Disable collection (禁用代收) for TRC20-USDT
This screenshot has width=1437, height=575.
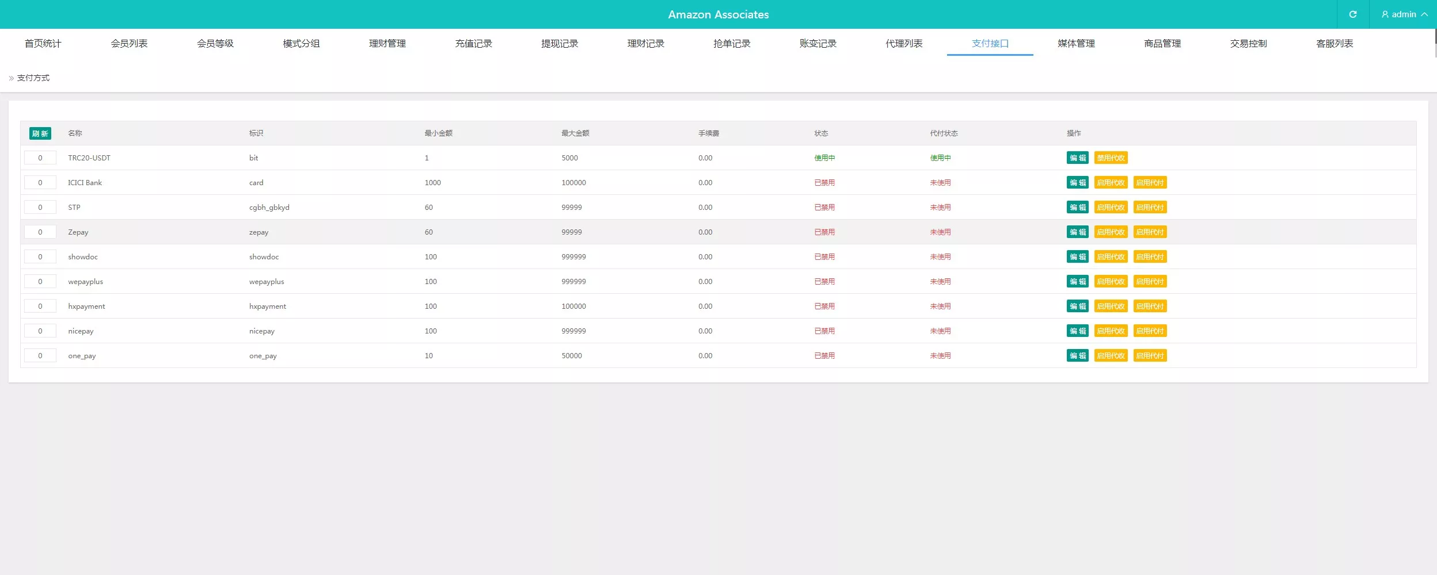1110,158
